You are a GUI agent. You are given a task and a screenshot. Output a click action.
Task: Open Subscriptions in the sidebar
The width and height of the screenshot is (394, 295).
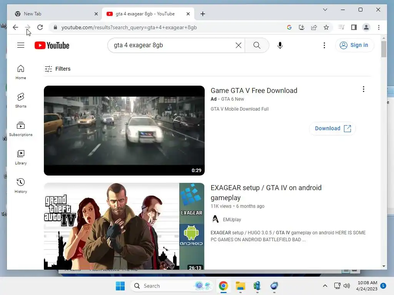click(x=21, y=129)
